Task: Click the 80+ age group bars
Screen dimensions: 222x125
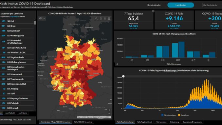Action: pyautogui.click(x=209, y=55)
